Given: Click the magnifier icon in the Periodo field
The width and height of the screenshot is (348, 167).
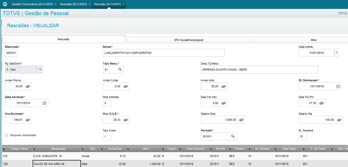Looking at the screenshot, I should tap(233, 136).
